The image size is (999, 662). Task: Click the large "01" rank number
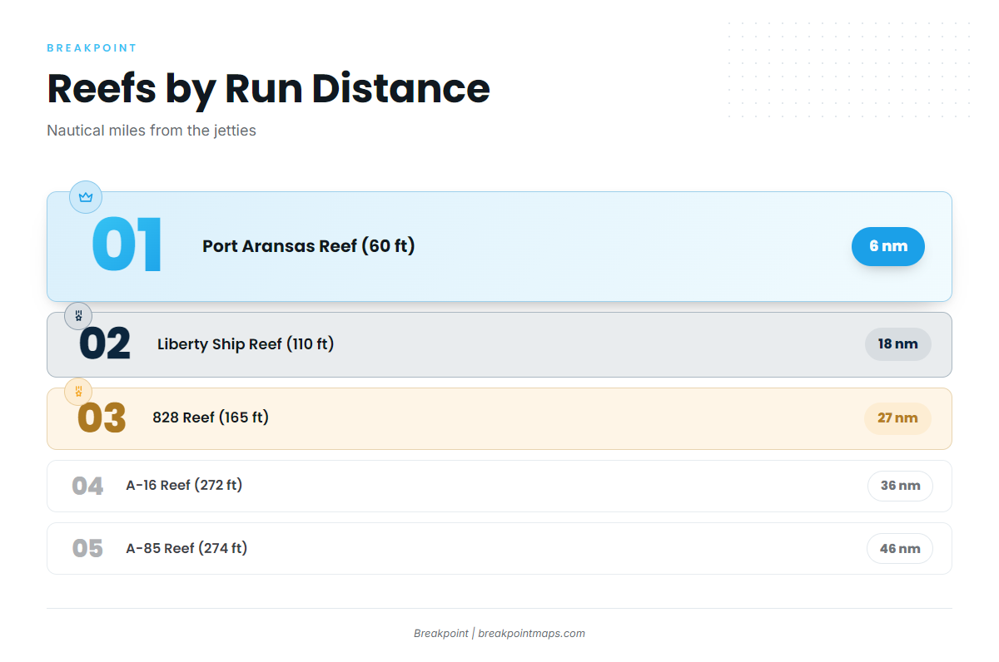click(127, 246)
